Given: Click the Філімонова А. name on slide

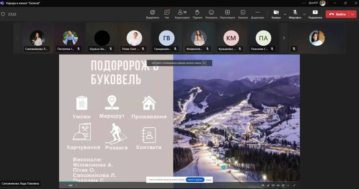Looking at the screenshot, I should [93, 165].
